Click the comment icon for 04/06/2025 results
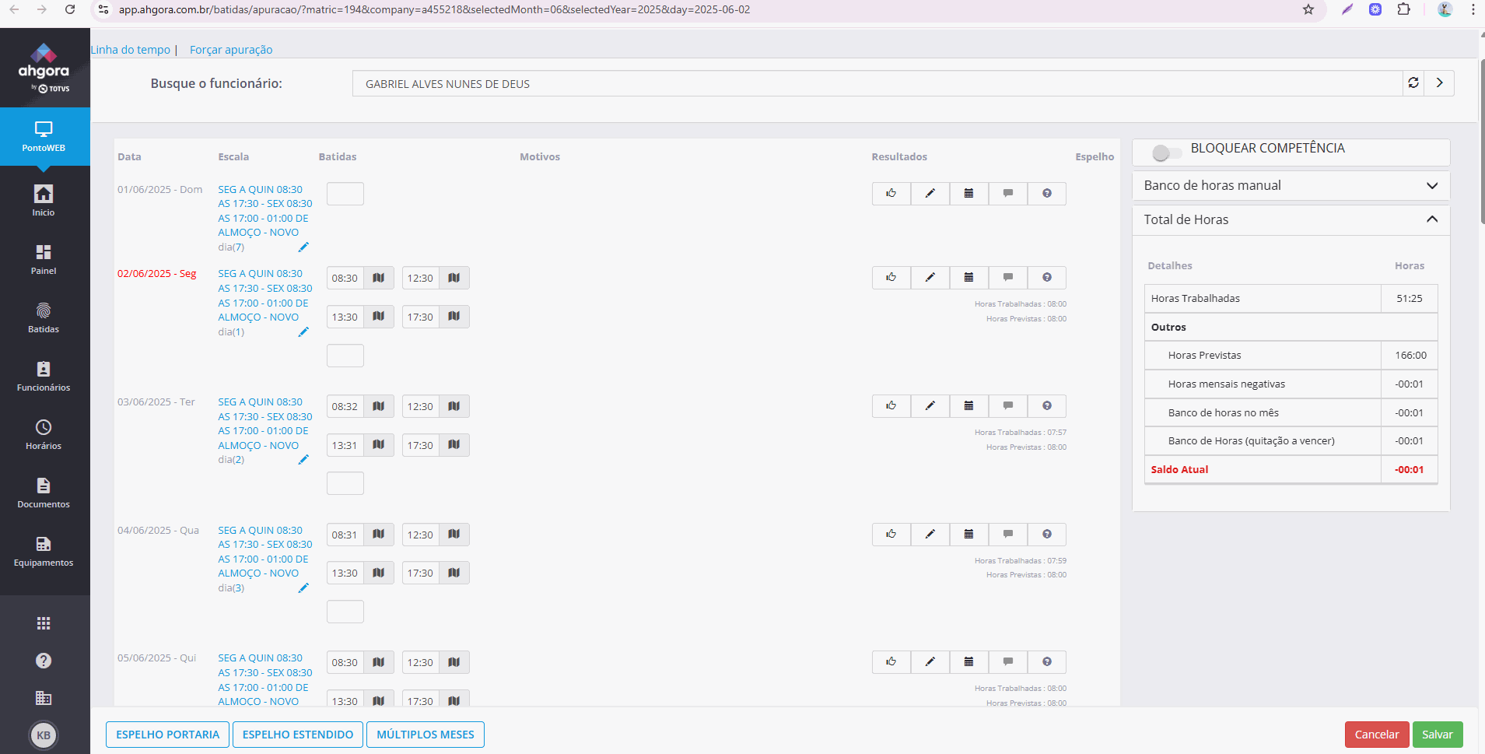The height and width of the screenshot is (754, 1485). pos(1008,535)
